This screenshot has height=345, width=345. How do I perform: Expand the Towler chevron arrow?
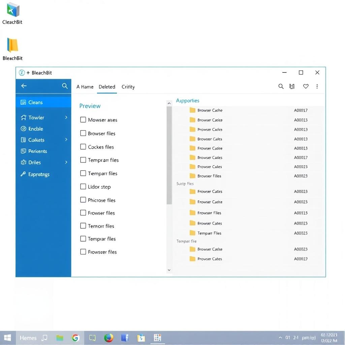pyautogui.click(x=66, y=117)
